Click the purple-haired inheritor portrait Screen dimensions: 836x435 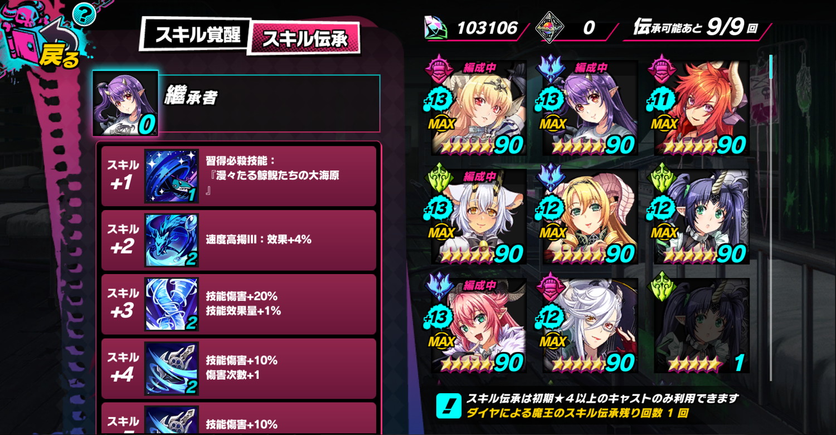point(125,103)
